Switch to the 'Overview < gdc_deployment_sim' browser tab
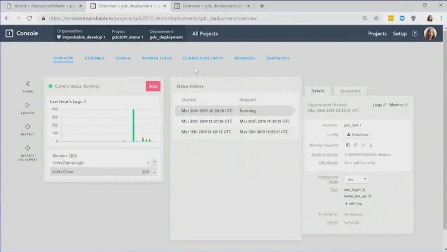The image size is (447, 252). (213, 6)
